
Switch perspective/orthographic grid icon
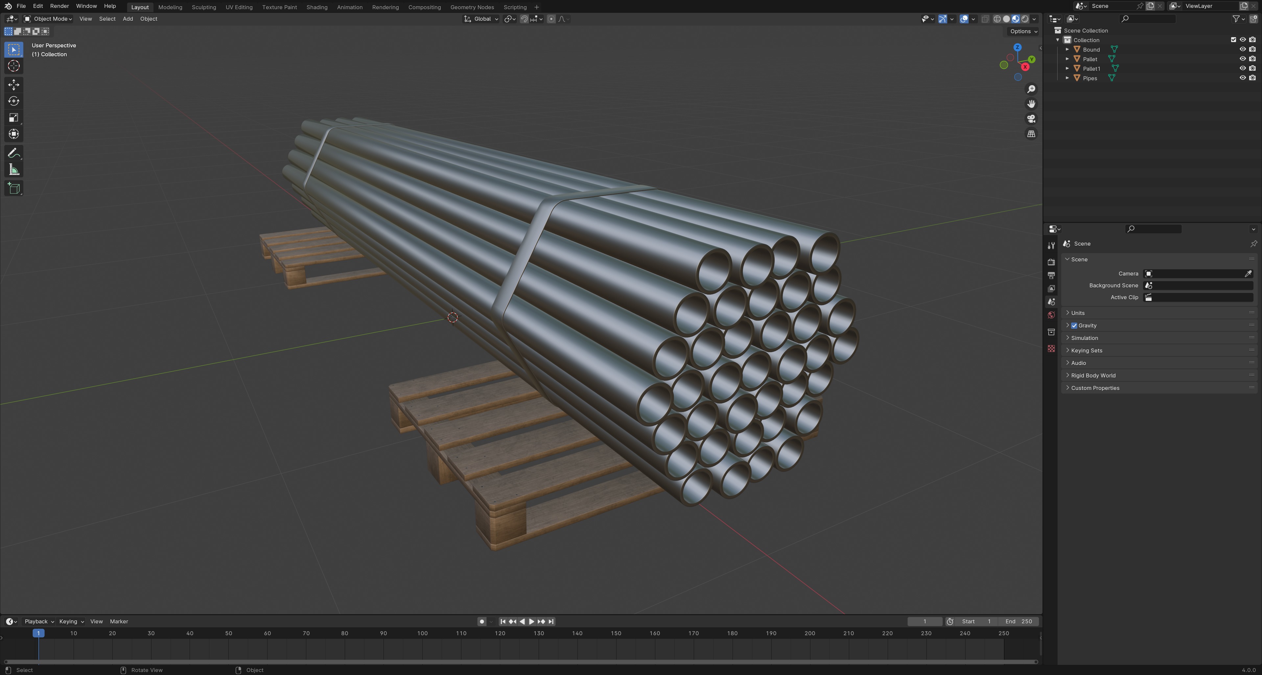1031,134
